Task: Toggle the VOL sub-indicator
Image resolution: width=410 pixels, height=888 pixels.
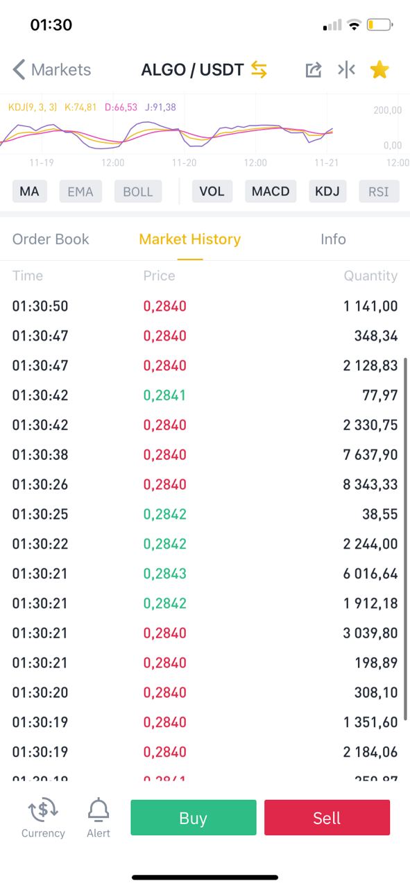Action: [x=212, y=191]
